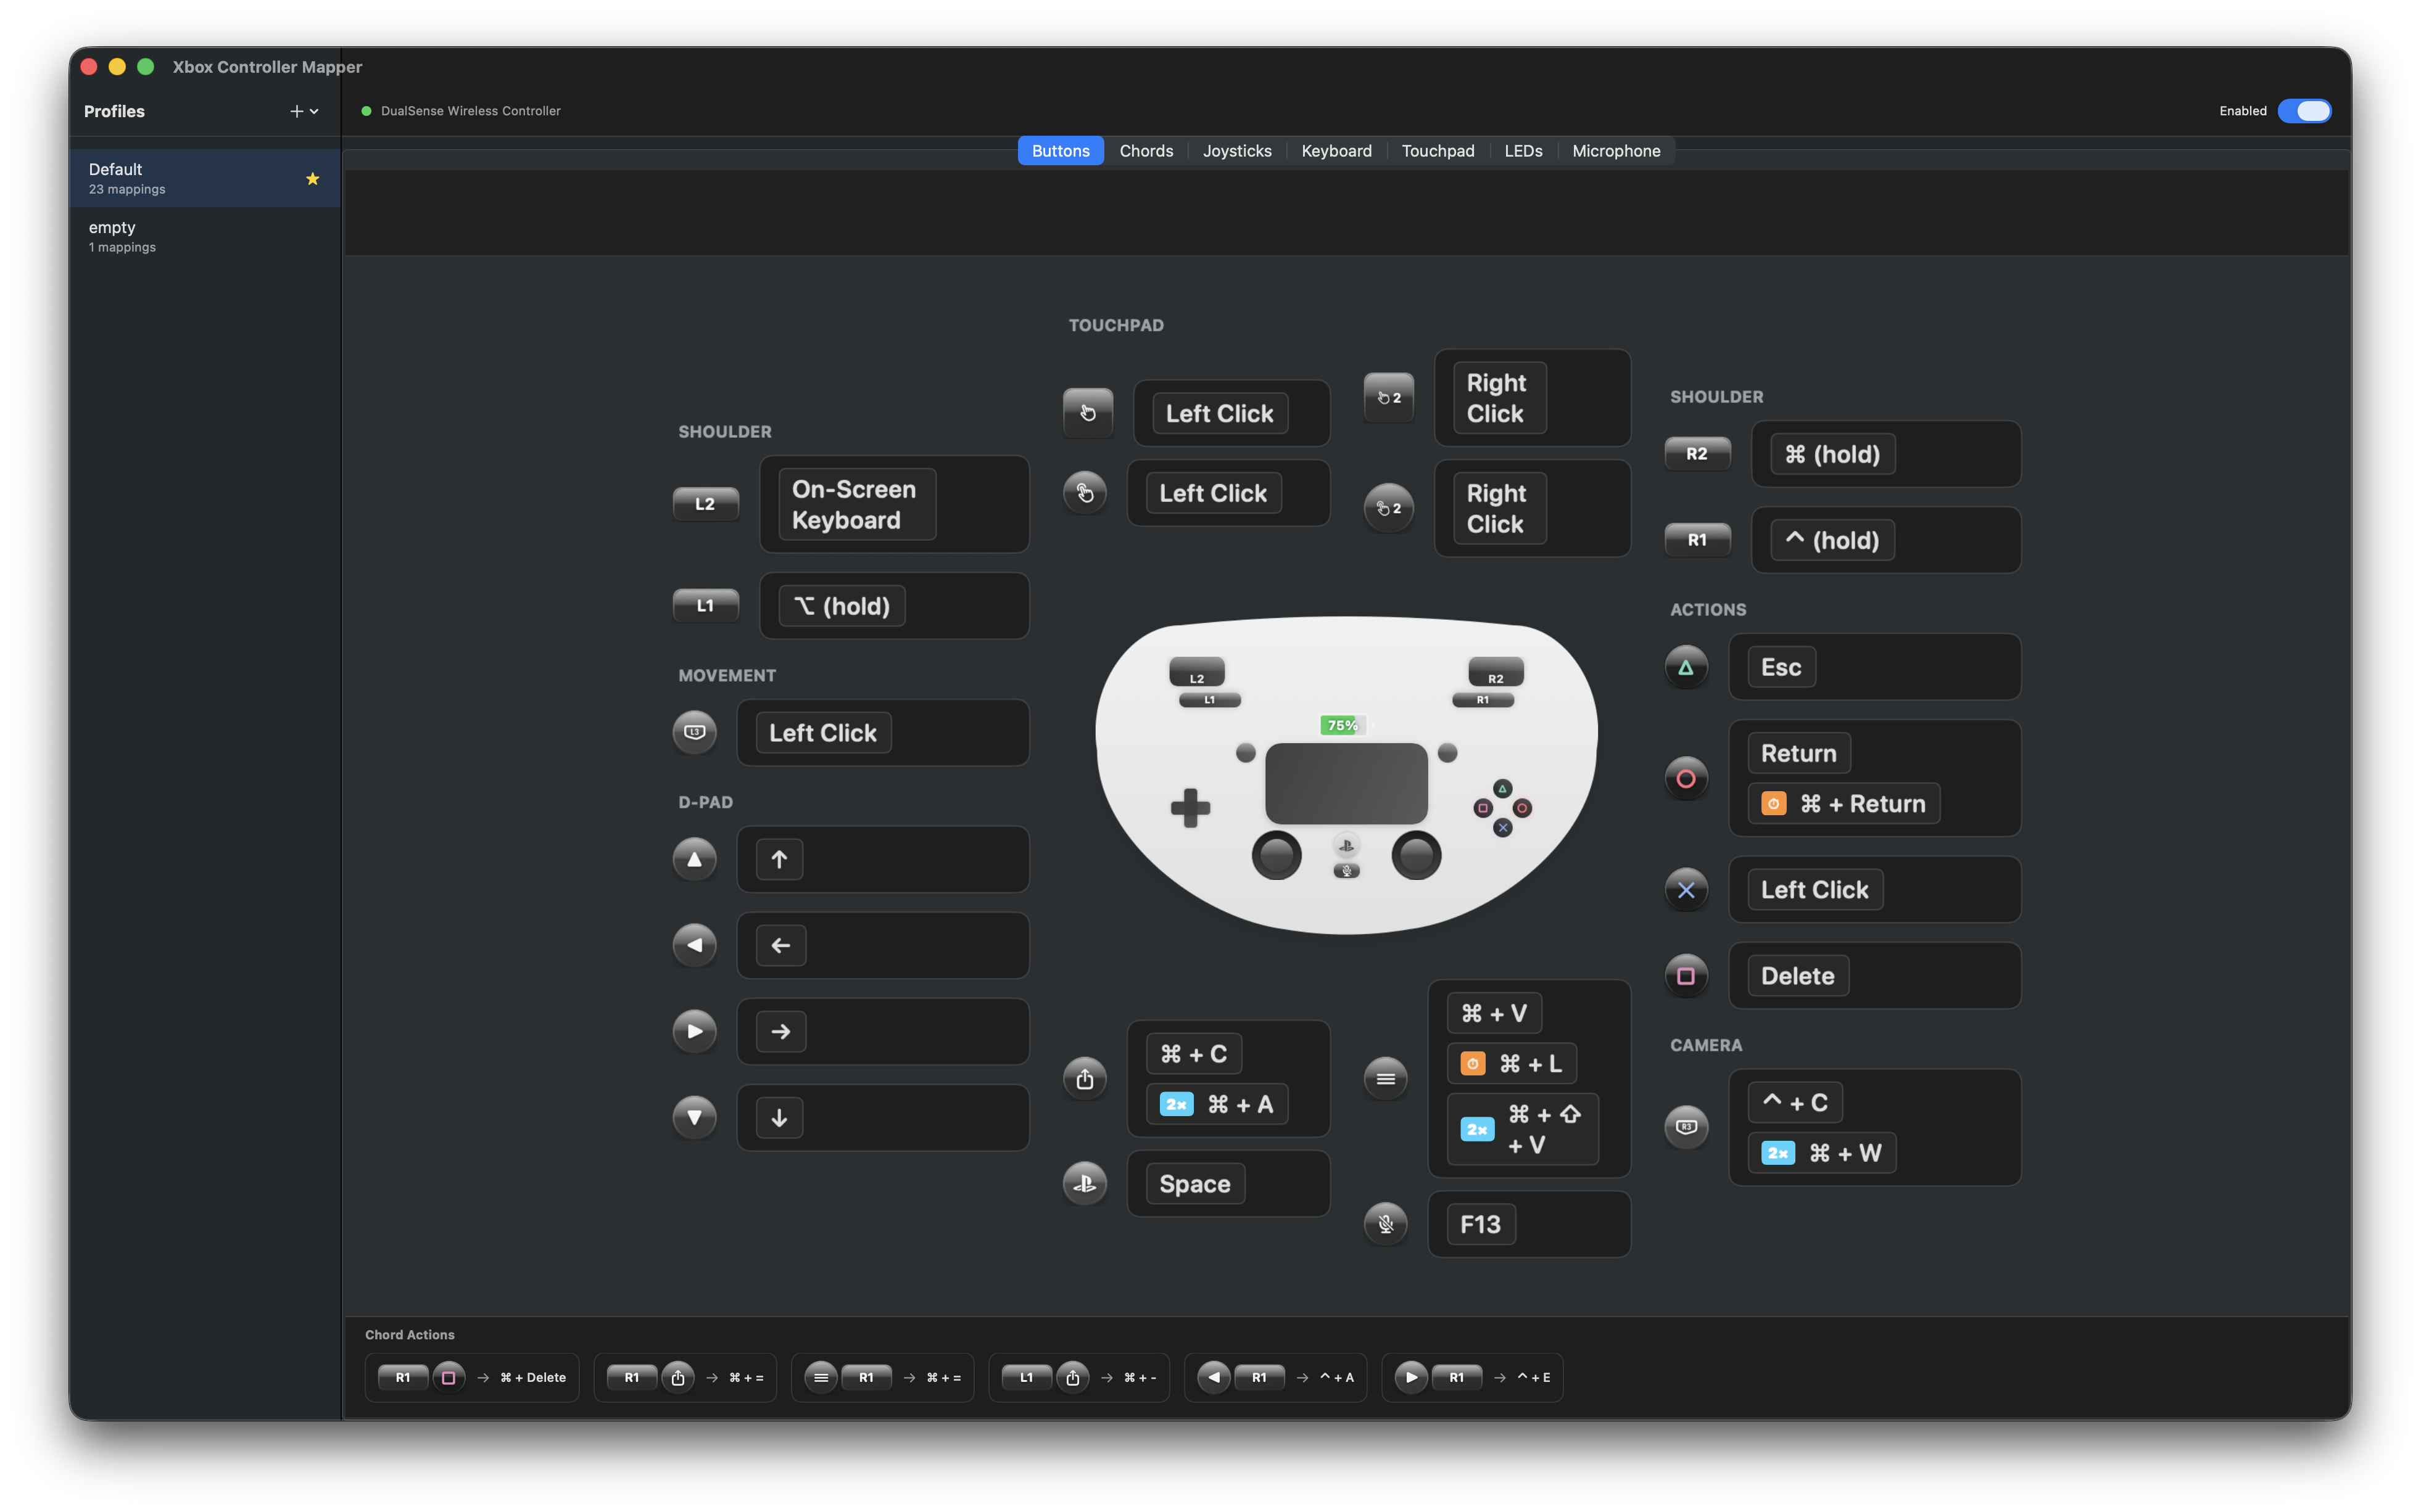Click the PS button icon
The height and width of the screenshot is (1512, 2421).
click(x=1083, y=1183)
